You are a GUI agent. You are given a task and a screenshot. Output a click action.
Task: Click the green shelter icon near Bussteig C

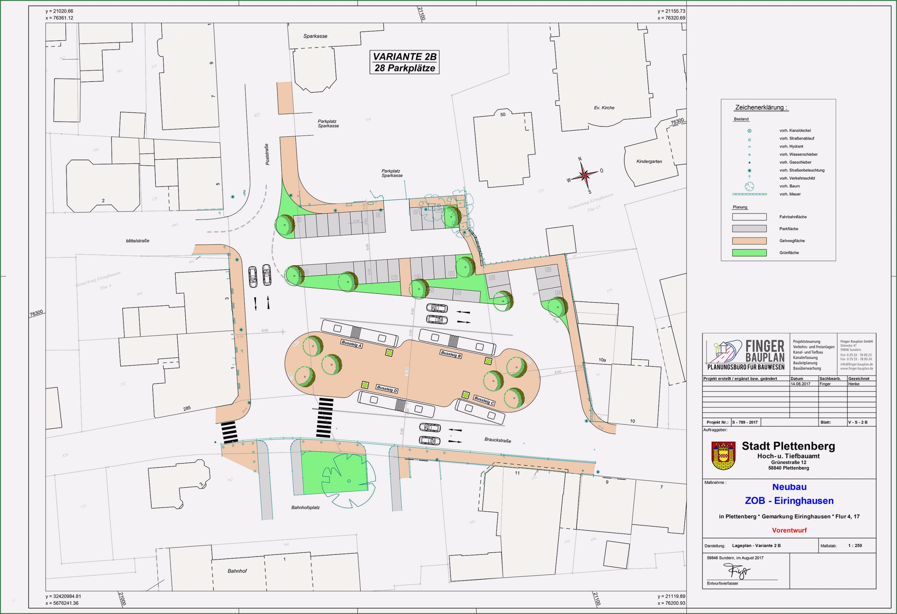tap(466, 394)
